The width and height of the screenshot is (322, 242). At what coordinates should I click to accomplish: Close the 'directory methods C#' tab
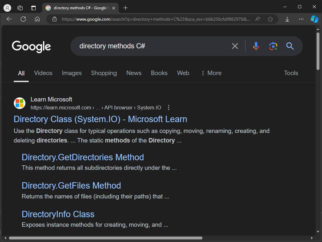pyautogui.click(x=113, y=8)
